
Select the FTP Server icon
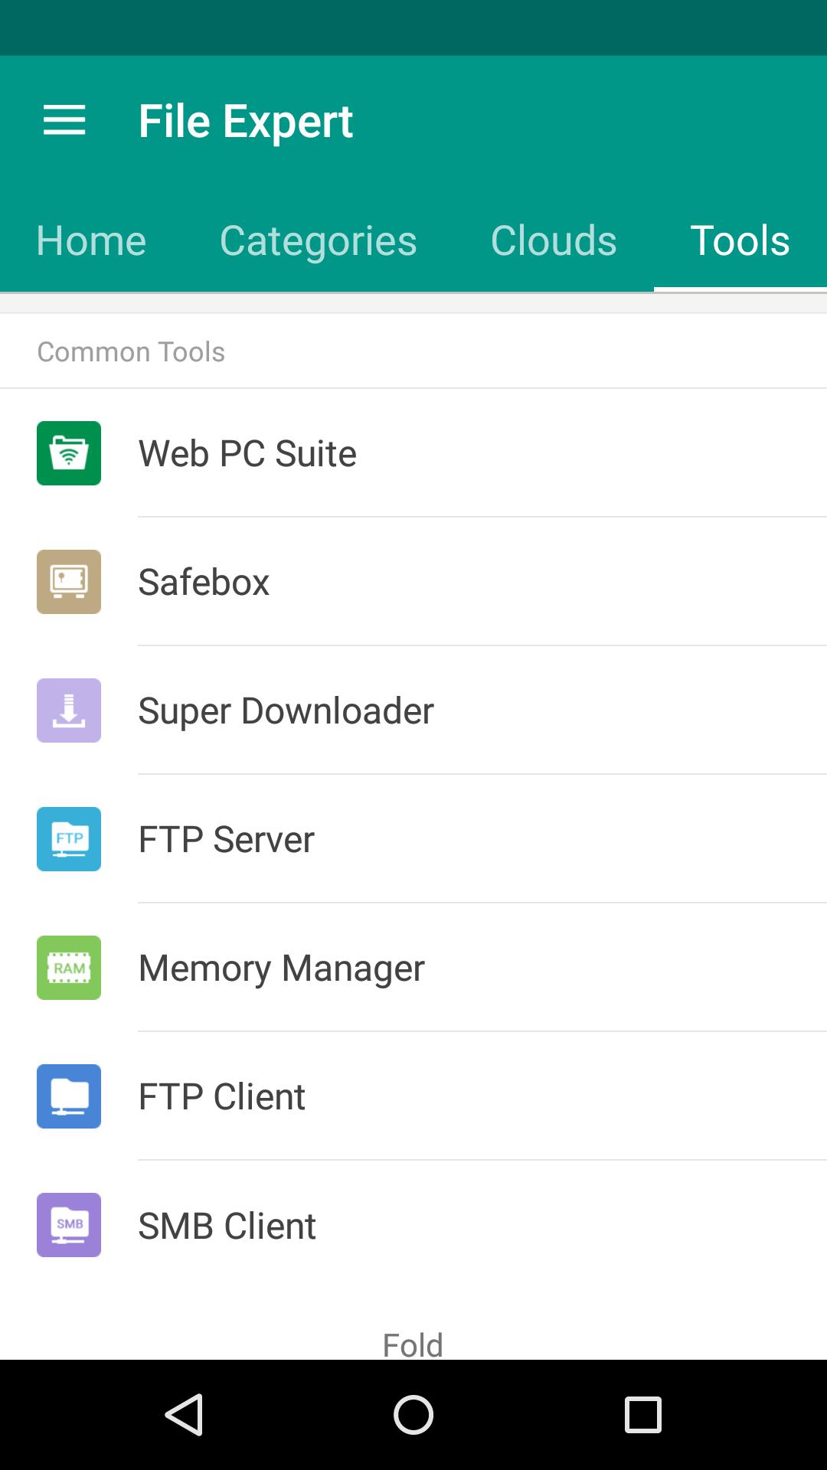[x=68, y=839]
